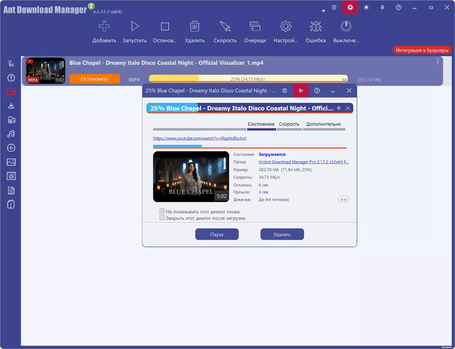Screen dimensions: 455x349
Task: Close the dialog's 25% Blue Chapel banner
Action: [348, 108]
